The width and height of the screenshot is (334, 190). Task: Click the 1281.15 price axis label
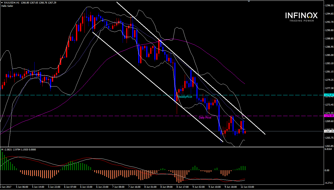[x=329, y=71]
